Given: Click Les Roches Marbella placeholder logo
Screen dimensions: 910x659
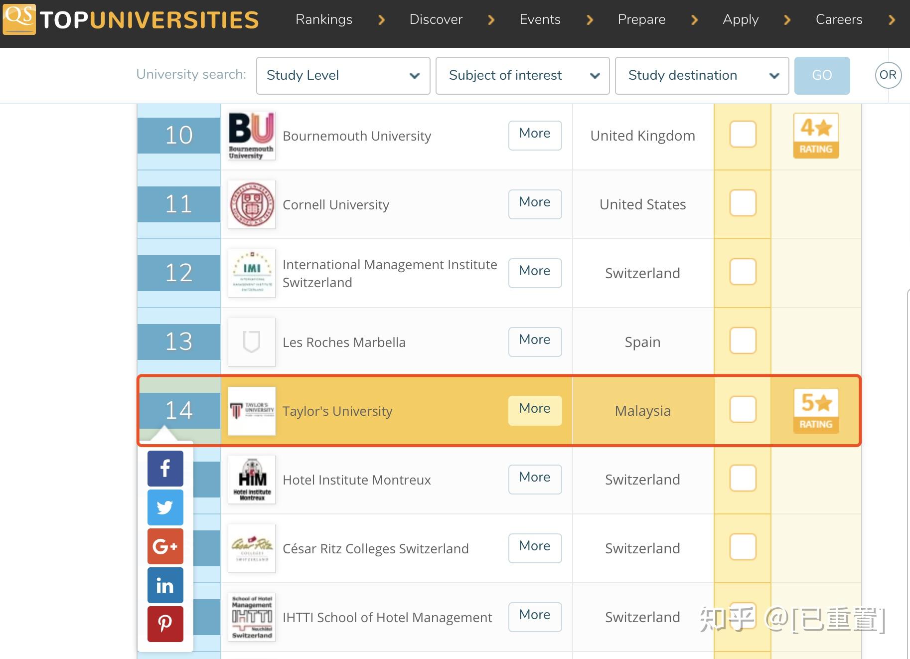Looking at the screenshot, I should click(252, 342).
